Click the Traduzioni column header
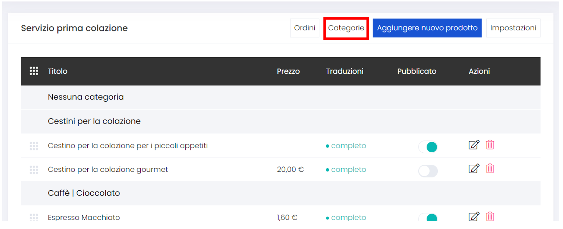Image resolution: width=563 pixels, height=229 pixels. (x=345, y=71)
